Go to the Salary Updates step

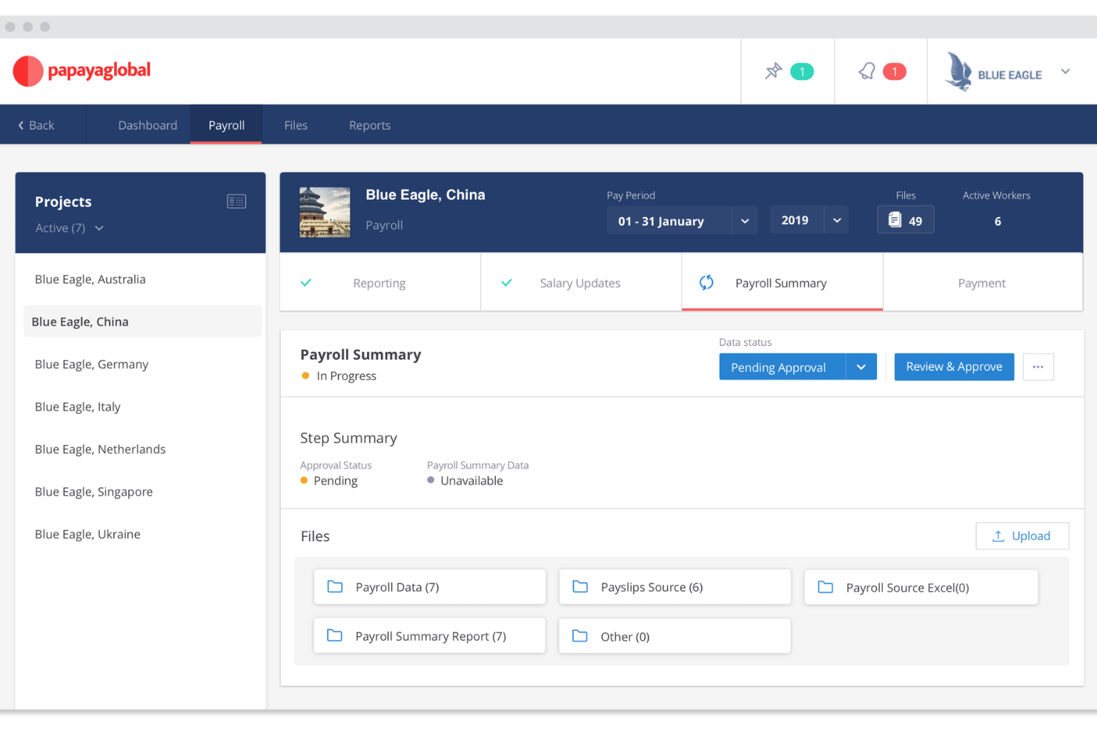581,282
